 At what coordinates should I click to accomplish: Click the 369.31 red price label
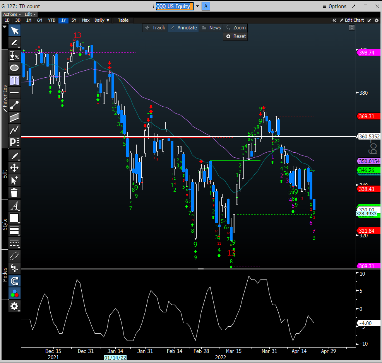[x=368, y=116]
